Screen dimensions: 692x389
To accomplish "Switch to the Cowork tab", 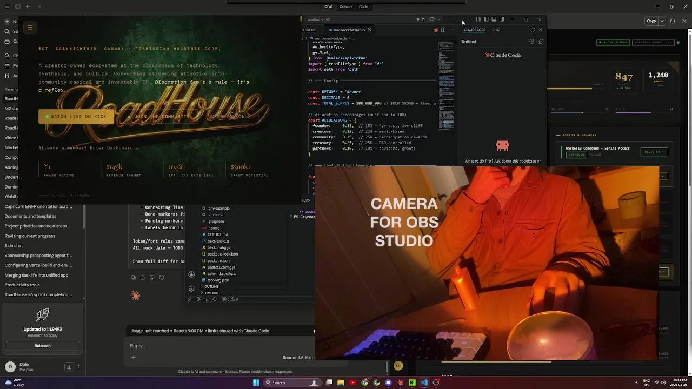I will tap(346, 7).
